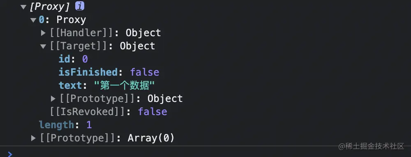
Task: Click the Array(0) prototype label
Action: click(151, 138)
